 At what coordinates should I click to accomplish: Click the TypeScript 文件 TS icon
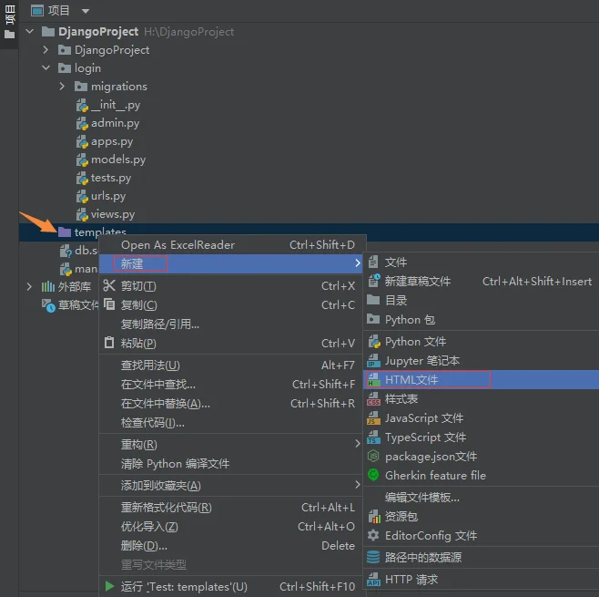pos(373,437)
